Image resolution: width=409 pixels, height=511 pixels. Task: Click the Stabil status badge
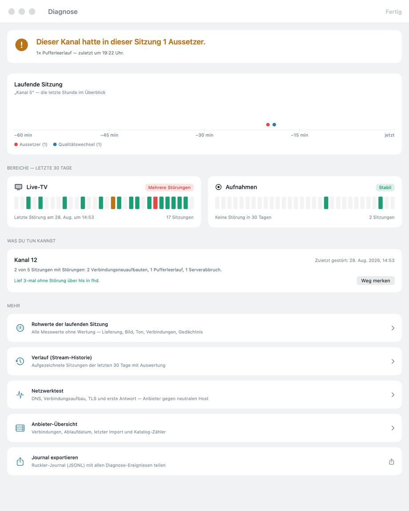[385, 188]
